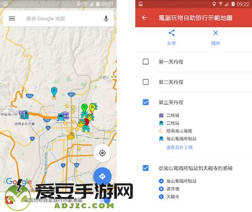Expand 還有另外 2 個 items link
252x212 pixels.
pos(179,148)
